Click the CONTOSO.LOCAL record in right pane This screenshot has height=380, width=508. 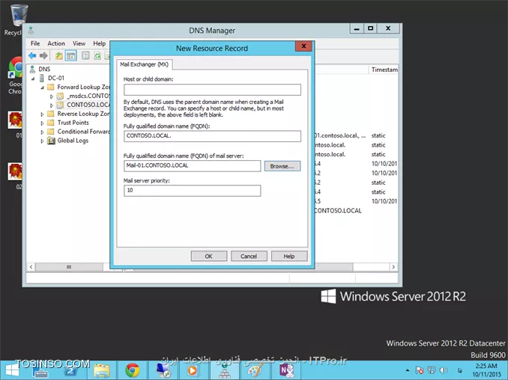click(338, 210)
